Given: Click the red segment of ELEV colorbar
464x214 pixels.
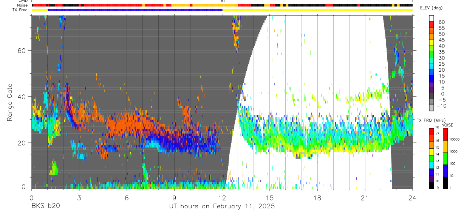Looking at the screenshot, I should 432,25.
